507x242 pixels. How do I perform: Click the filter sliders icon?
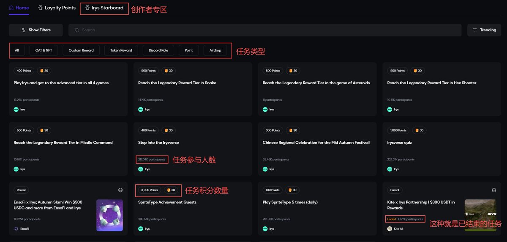[24, 30]
